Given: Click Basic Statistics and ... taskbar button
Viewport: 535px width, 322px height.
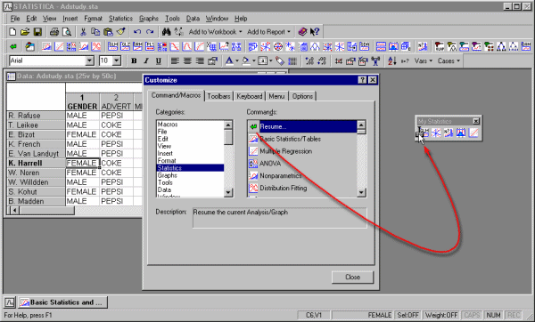Looking at the screenshot, I should 62,302.
